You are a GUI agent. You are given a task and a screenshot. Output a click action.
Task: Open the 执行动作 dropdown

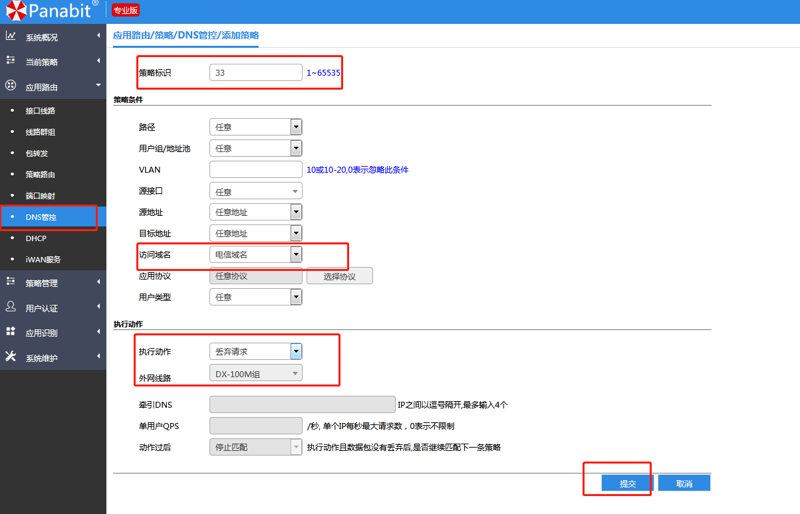(296, 351)
